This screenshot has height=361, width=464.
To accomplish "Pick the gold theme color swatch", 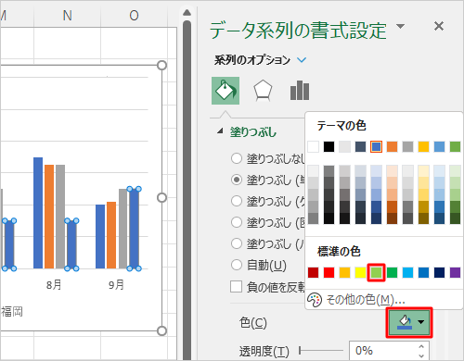I will coord(423,146).
